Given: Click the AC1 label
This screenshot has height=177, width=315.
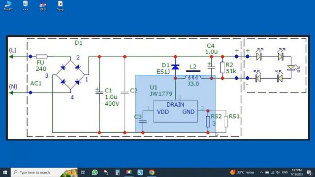Looking at the screenshot, I should 36,83.
